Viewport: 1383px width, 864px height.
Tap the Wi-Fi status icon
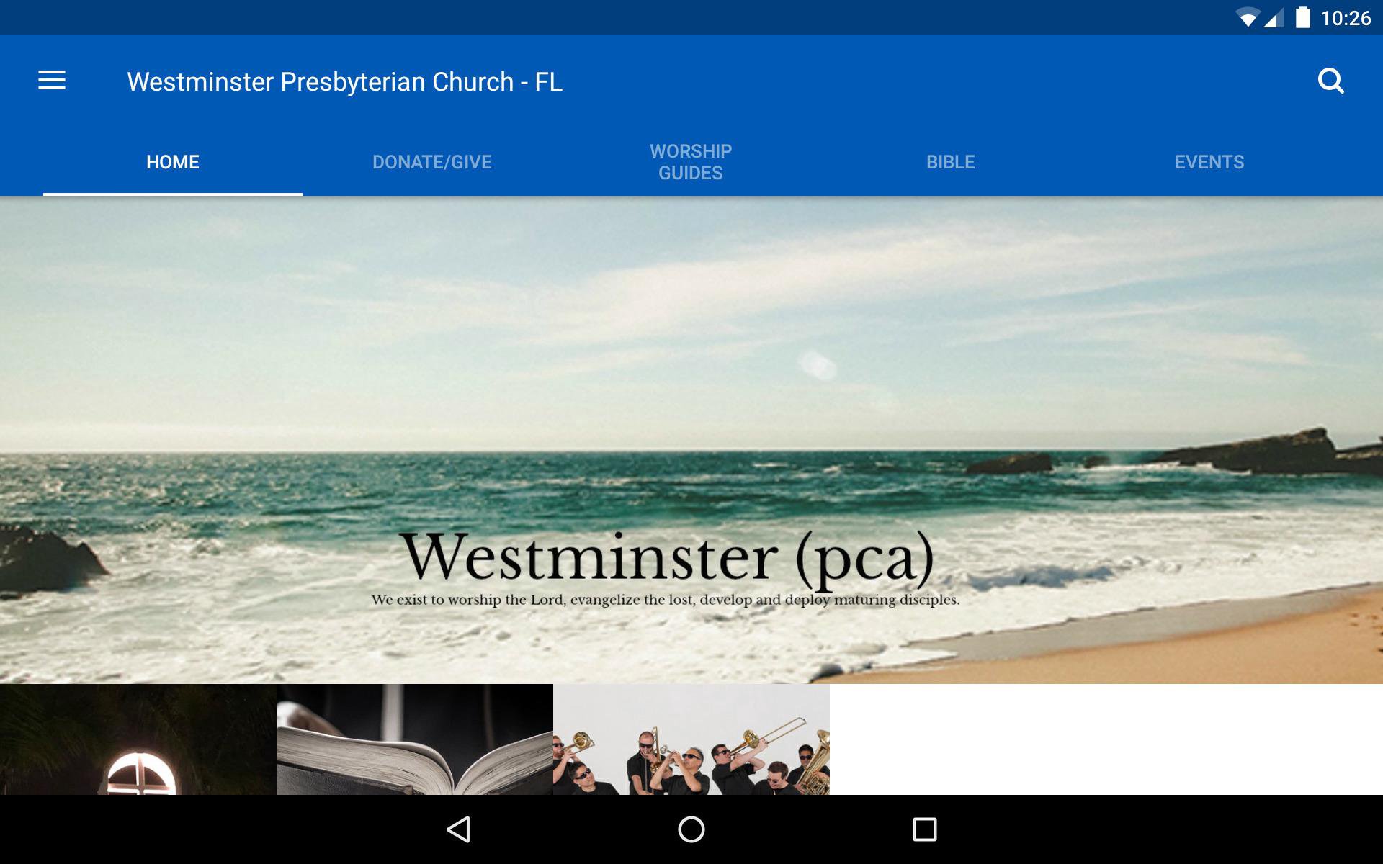pos(1248,18)
